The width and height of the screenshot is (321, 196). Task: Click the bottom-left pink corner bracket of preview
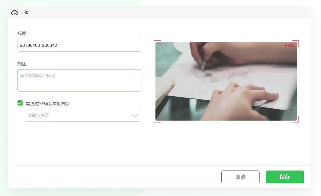click(x=157, y=119)
